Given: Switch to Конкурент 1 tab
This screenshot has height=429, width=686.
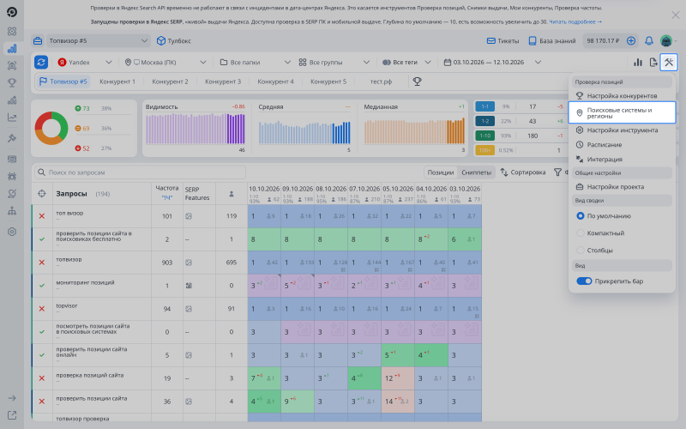Looking at the screenshot, I should pyautogui.click(x=117, y=82).
